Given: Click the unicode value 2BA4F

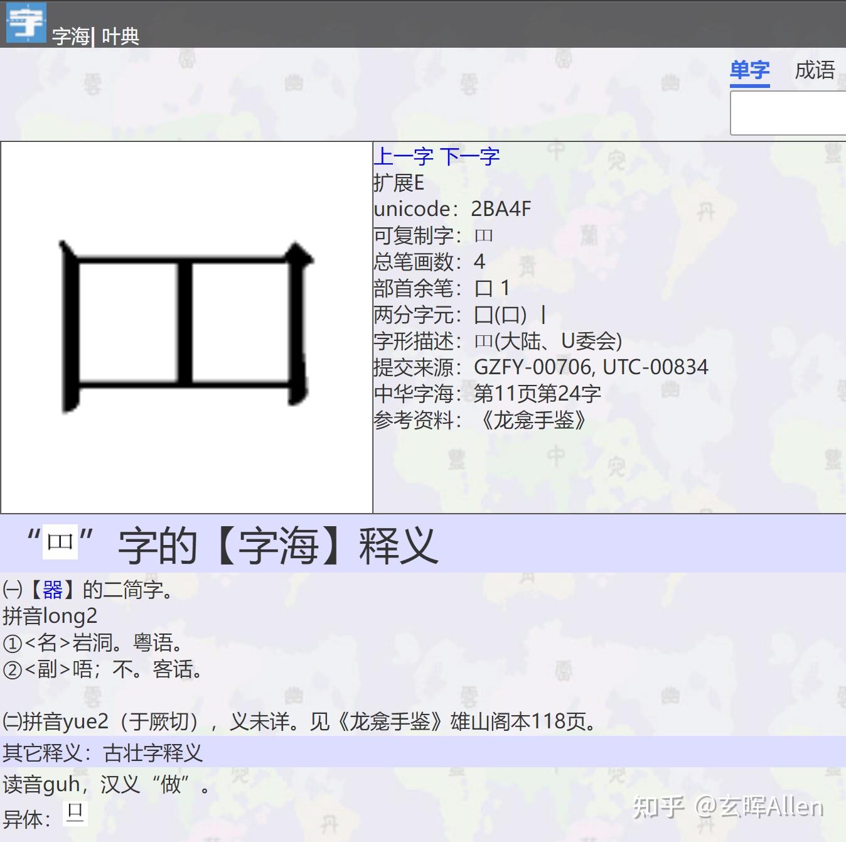Looking at the screenshot, I should (x=500, y=208).
